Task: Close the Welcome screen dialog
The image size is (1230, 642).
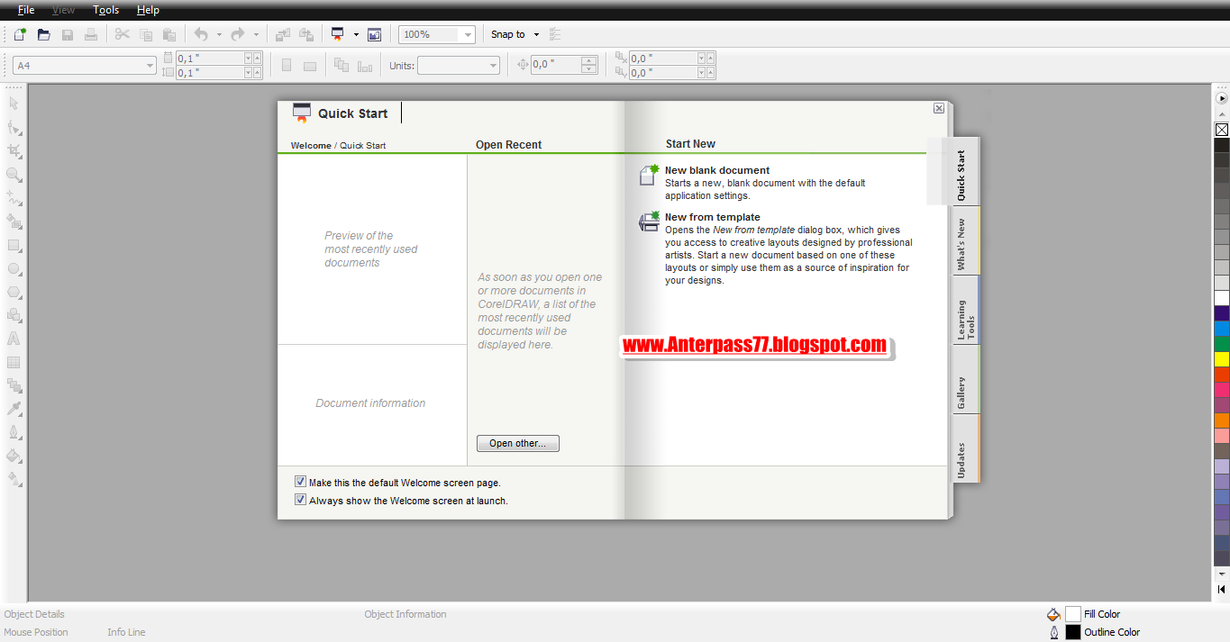Action: [x=939, y=108]
